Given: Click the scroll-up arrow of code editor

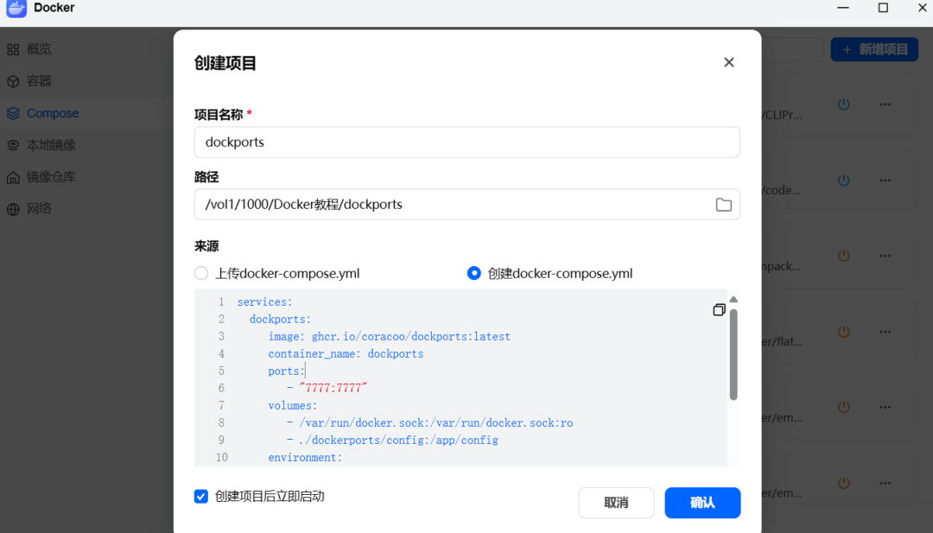Looking at the screenshot, I should pyautogui.click(x=733, y=300).
